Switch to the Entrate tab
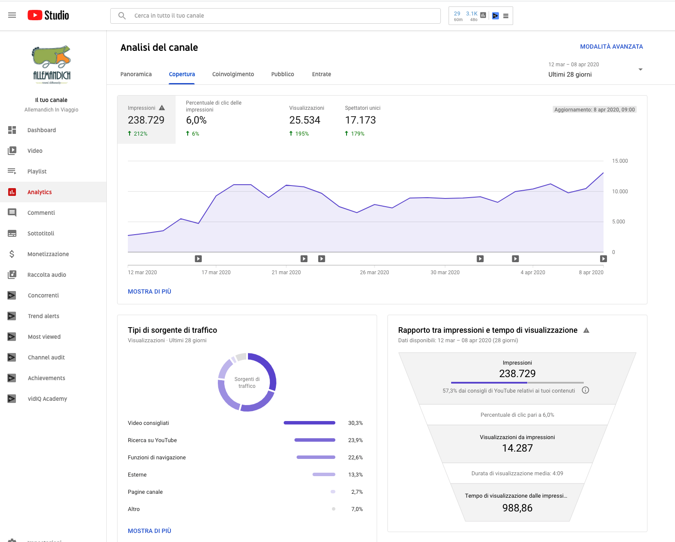The width and height of the screenshot is (675, 542). pyautogui.click(x=322, y=74)
